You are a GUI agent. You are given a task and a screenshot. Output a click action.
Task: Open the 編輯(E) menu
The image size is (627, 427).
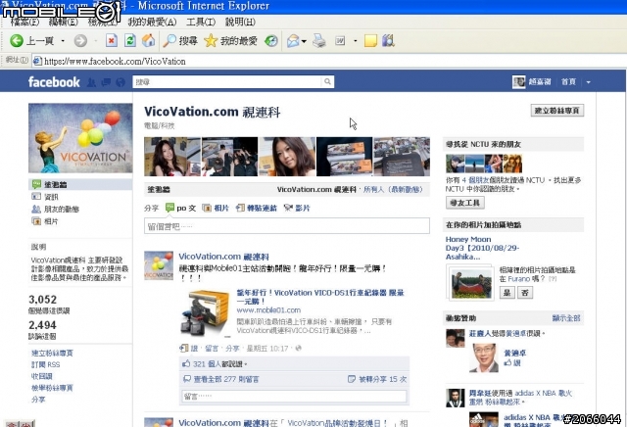63,22
